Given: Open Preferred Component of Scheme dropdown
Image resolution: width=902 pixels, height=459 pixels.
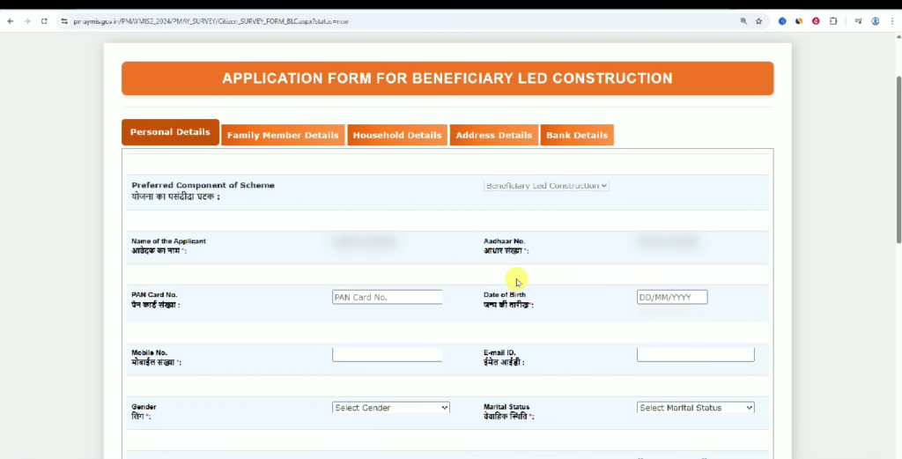Looking at the screenshot, I should click(546, 186).
